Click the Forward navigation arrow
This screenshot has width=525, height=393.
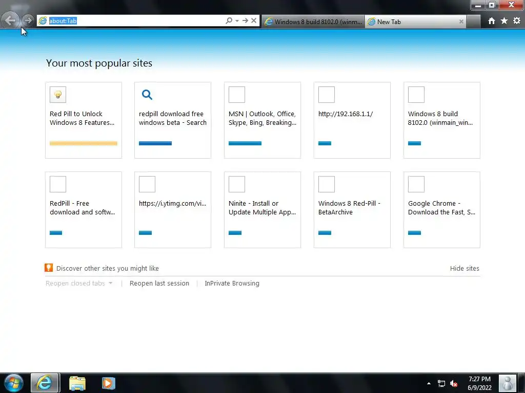[29, 20]
